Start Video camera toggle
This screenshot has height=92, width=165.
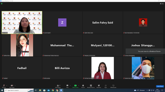12,86
